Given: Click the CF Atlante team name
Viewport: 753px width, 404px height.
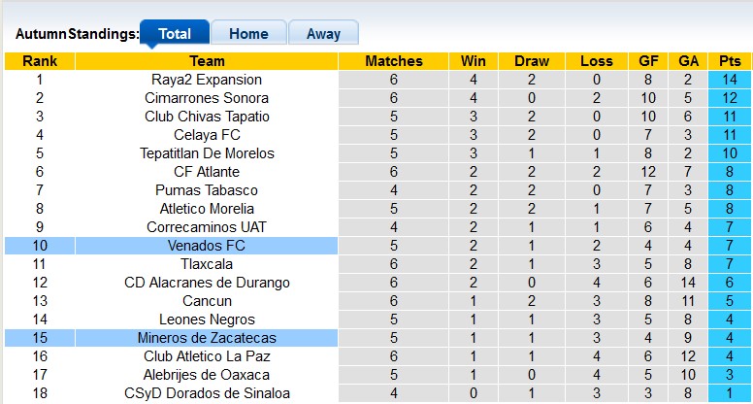Looking at the screenshot, I should [x=207, y=172].
